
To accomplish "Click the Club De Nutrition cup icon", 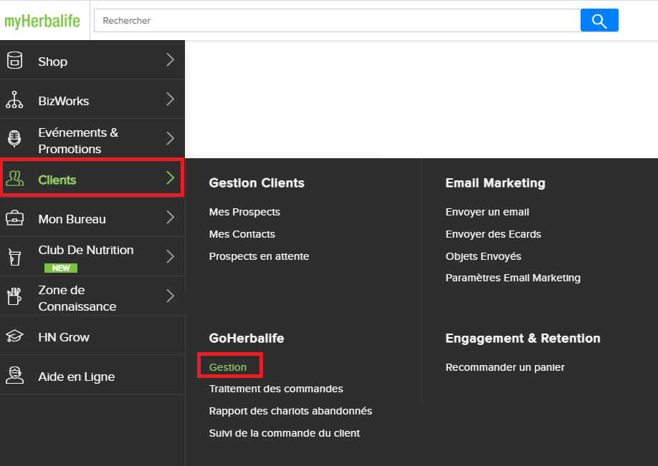I will click(14, 257).
